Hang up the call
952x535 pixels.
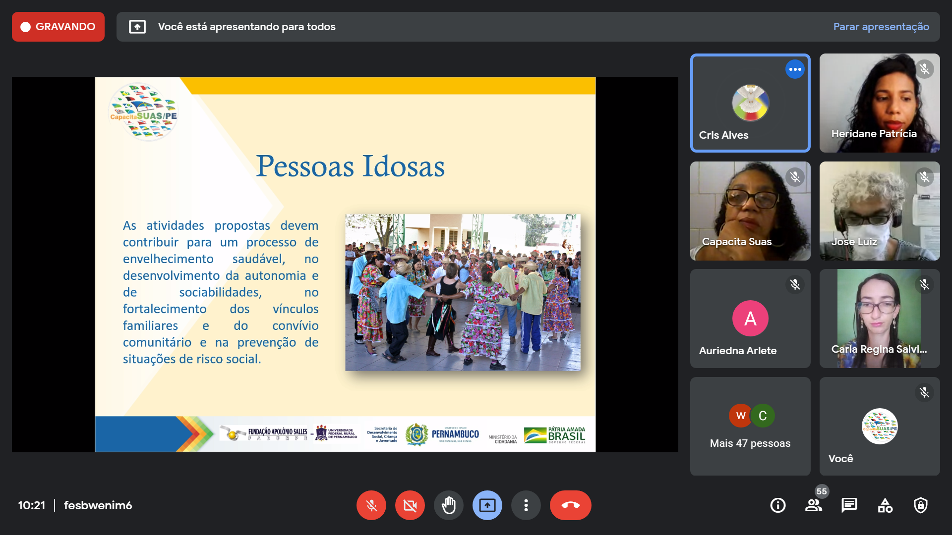click(x=570, y=505)
